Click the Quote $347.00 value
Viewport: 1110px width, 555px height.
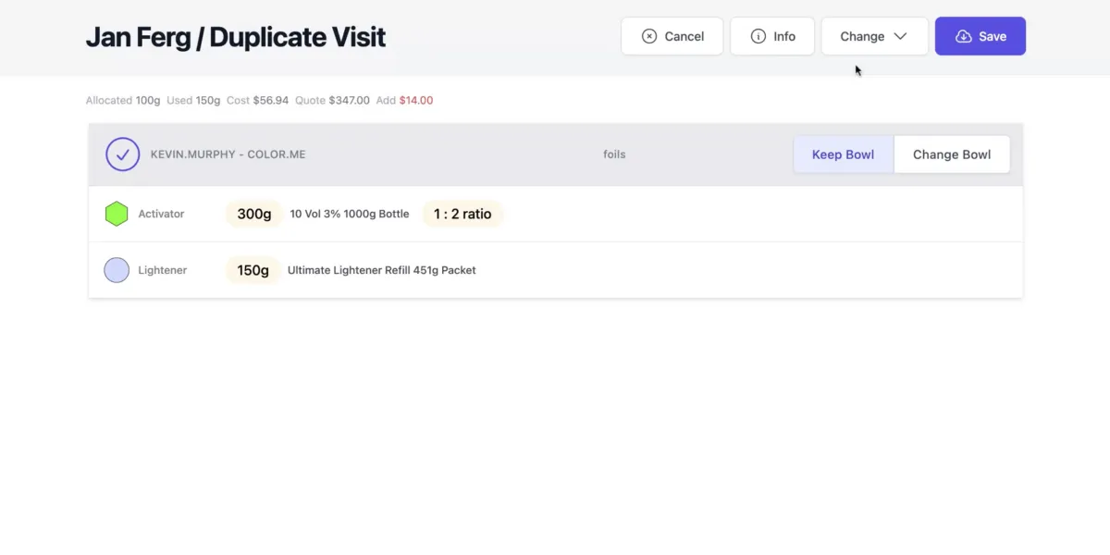tap(349, 100)
